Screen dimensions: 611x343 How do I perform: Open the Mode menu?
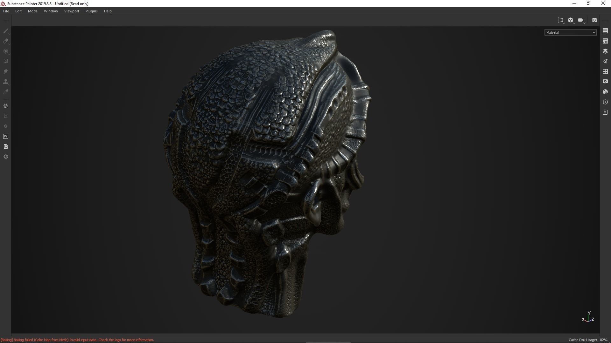[x=33, y=11]
